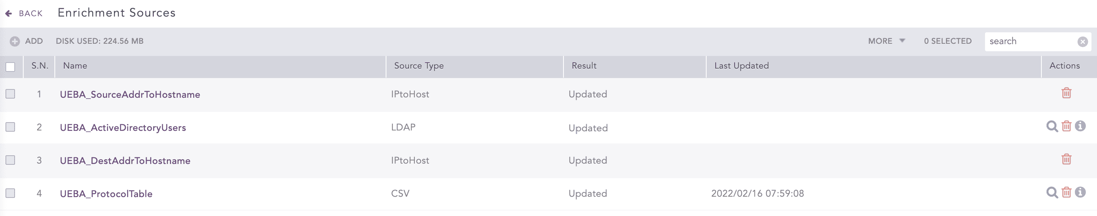Image resolution: width=1097 pixels, height=216 pixels.
Task: Delete the UEBA_SourceAddrToHostname source
Action: click(1066, 93)
